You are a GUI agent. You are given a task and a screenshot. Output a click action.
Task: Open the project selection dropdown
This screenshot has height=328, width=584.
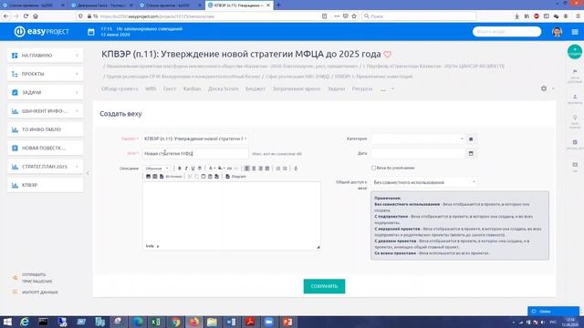[195, 138]
